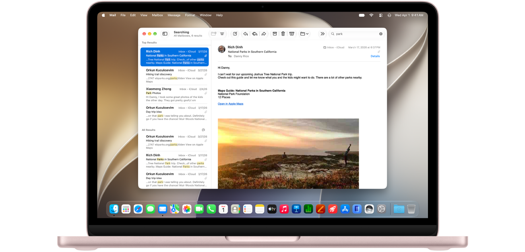Toggle the message filter button
525x252 pixels.
coord(222,34)
